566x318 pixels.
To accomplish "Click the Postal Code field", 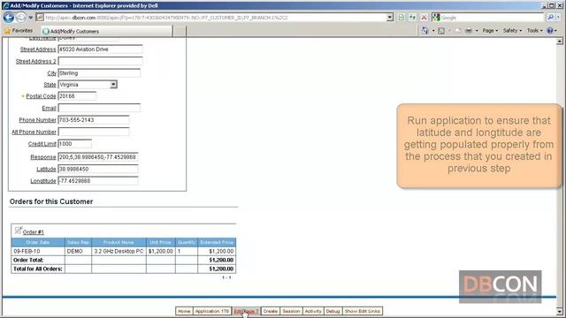I will (77, 96).
